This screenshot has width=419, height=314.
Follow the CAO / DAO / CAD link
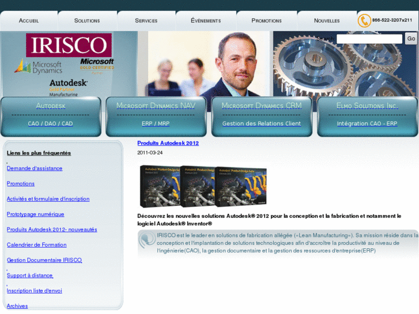[x=51, y=123]
